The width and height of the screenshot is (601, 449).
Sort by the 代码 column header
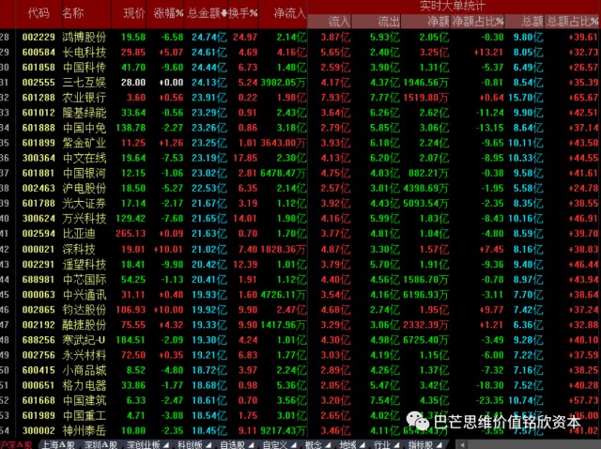pos(39,13)
